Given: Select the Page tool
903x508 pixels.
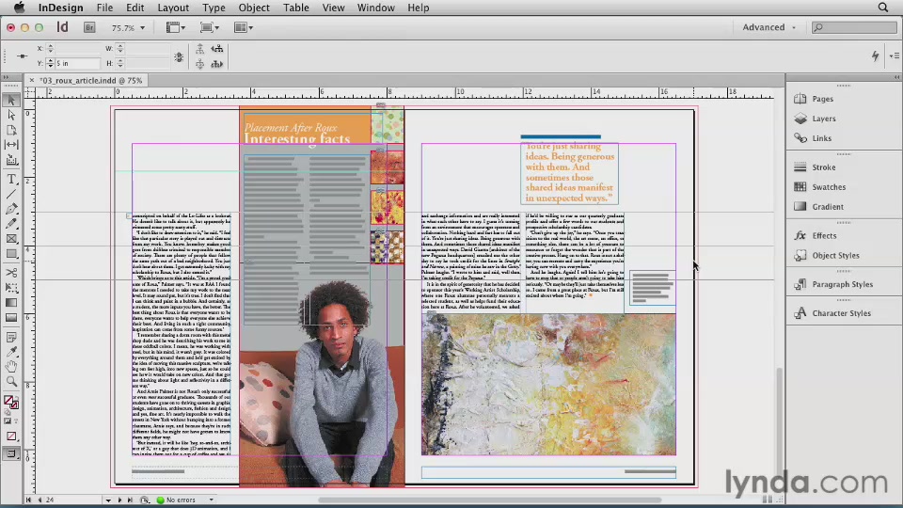Looking at the screenshot, I should click(x=11, y=130).
